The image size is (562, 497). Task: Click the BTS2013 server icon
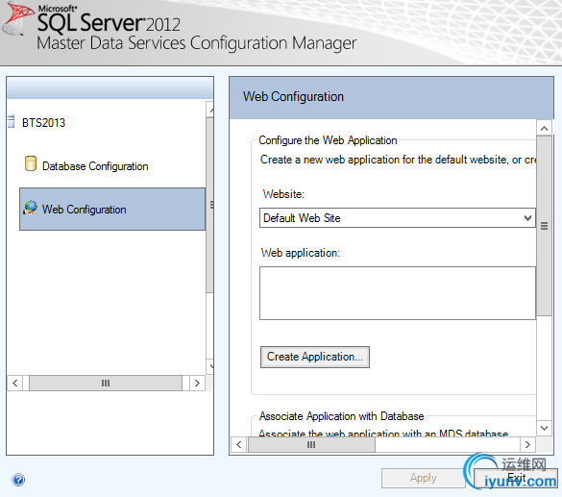pyautogui.click(x=12, y=121)
